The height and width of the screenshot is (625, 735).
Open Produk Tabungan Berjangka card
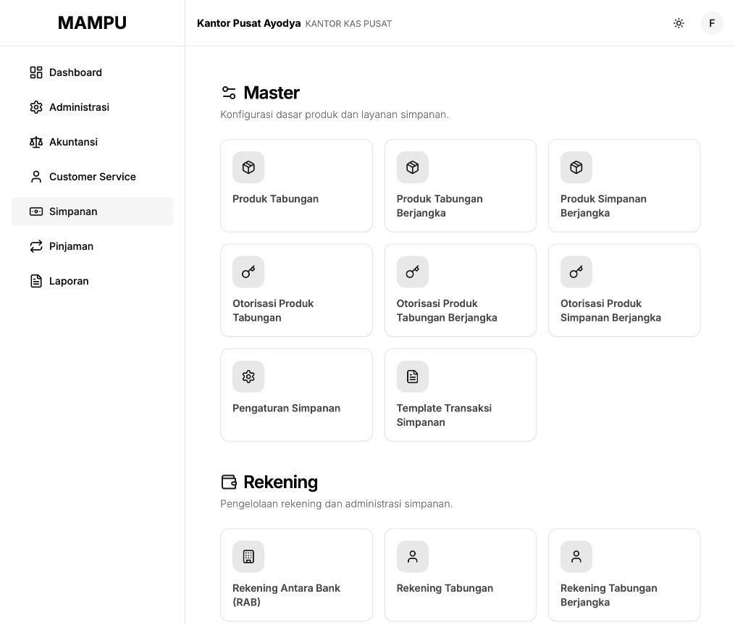coord(461,185)
